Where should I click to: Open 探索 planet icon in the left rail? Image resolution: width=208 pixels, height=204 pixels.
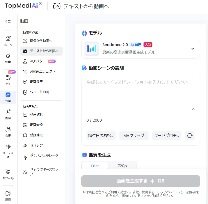(8, 58)
